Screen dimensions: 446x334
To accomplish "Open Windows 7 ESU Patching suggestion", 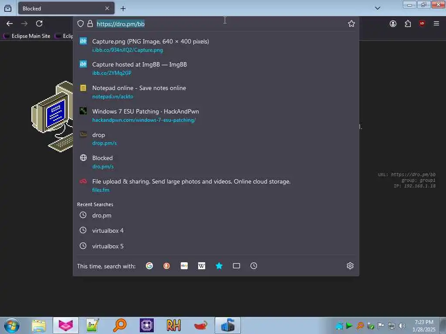I will (x=216, y=115).
